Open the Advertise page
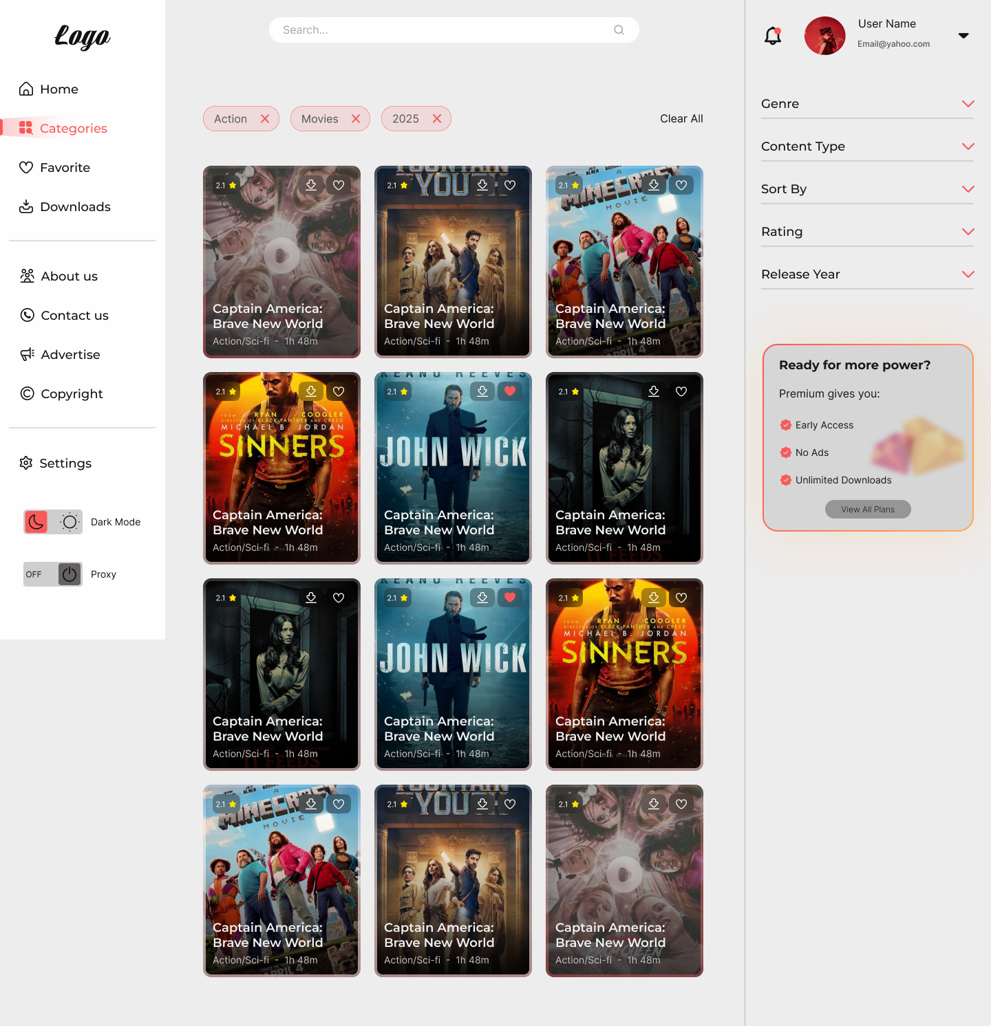Screen dimensions: 991x1026 [x=61, y=355]
